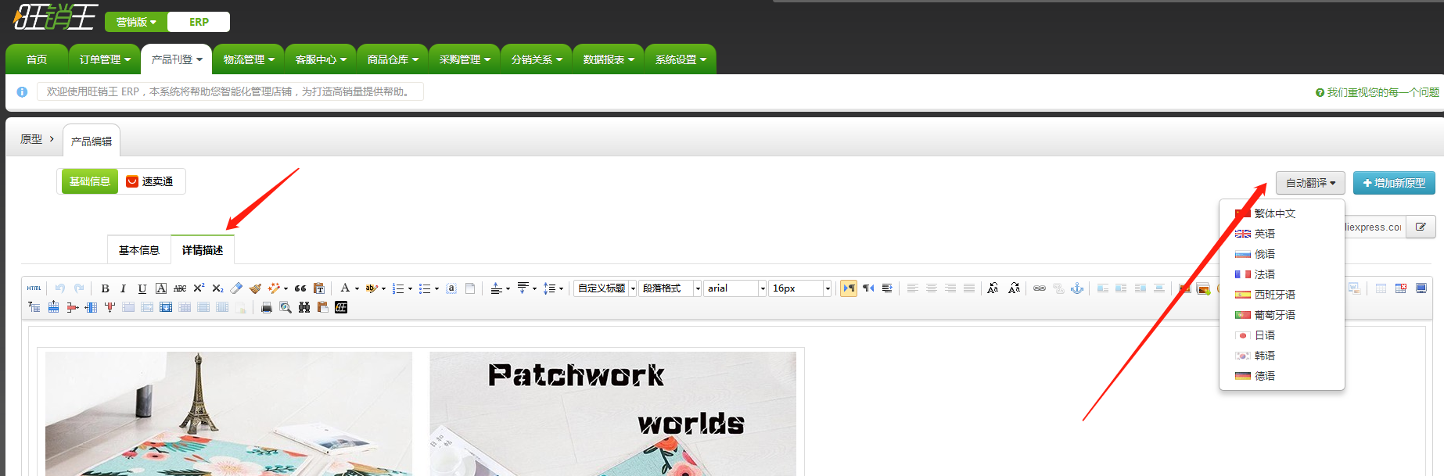Toggle bold formatting in the editor
This screenshot has height=476, width=1444.
point(105,288)
